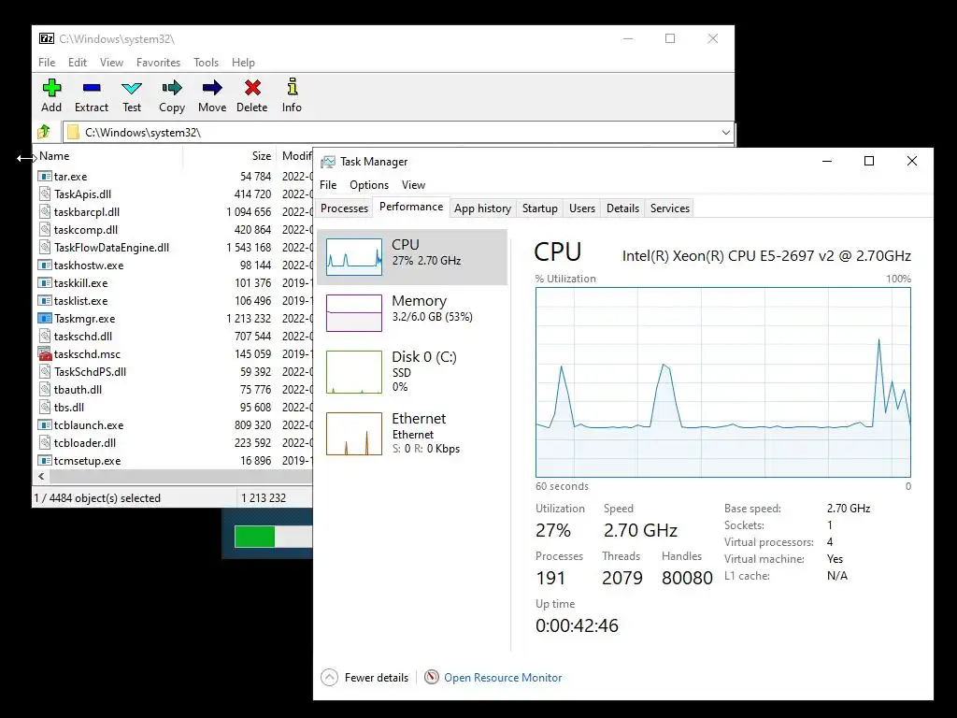Image resolution: width=957 pixels, height=718 pixels.
Task: Click the Delete toolbar icon in 7-Zip
Action: point(252,88)
